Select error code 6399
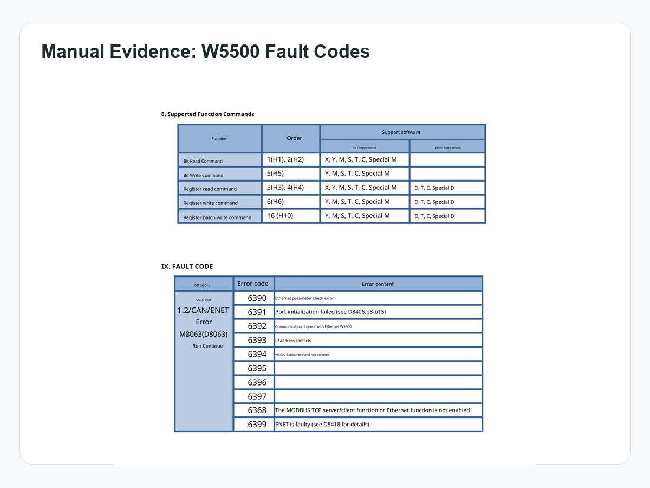The height and width of the screenshot is (488, 650). (x=257, y=425)
